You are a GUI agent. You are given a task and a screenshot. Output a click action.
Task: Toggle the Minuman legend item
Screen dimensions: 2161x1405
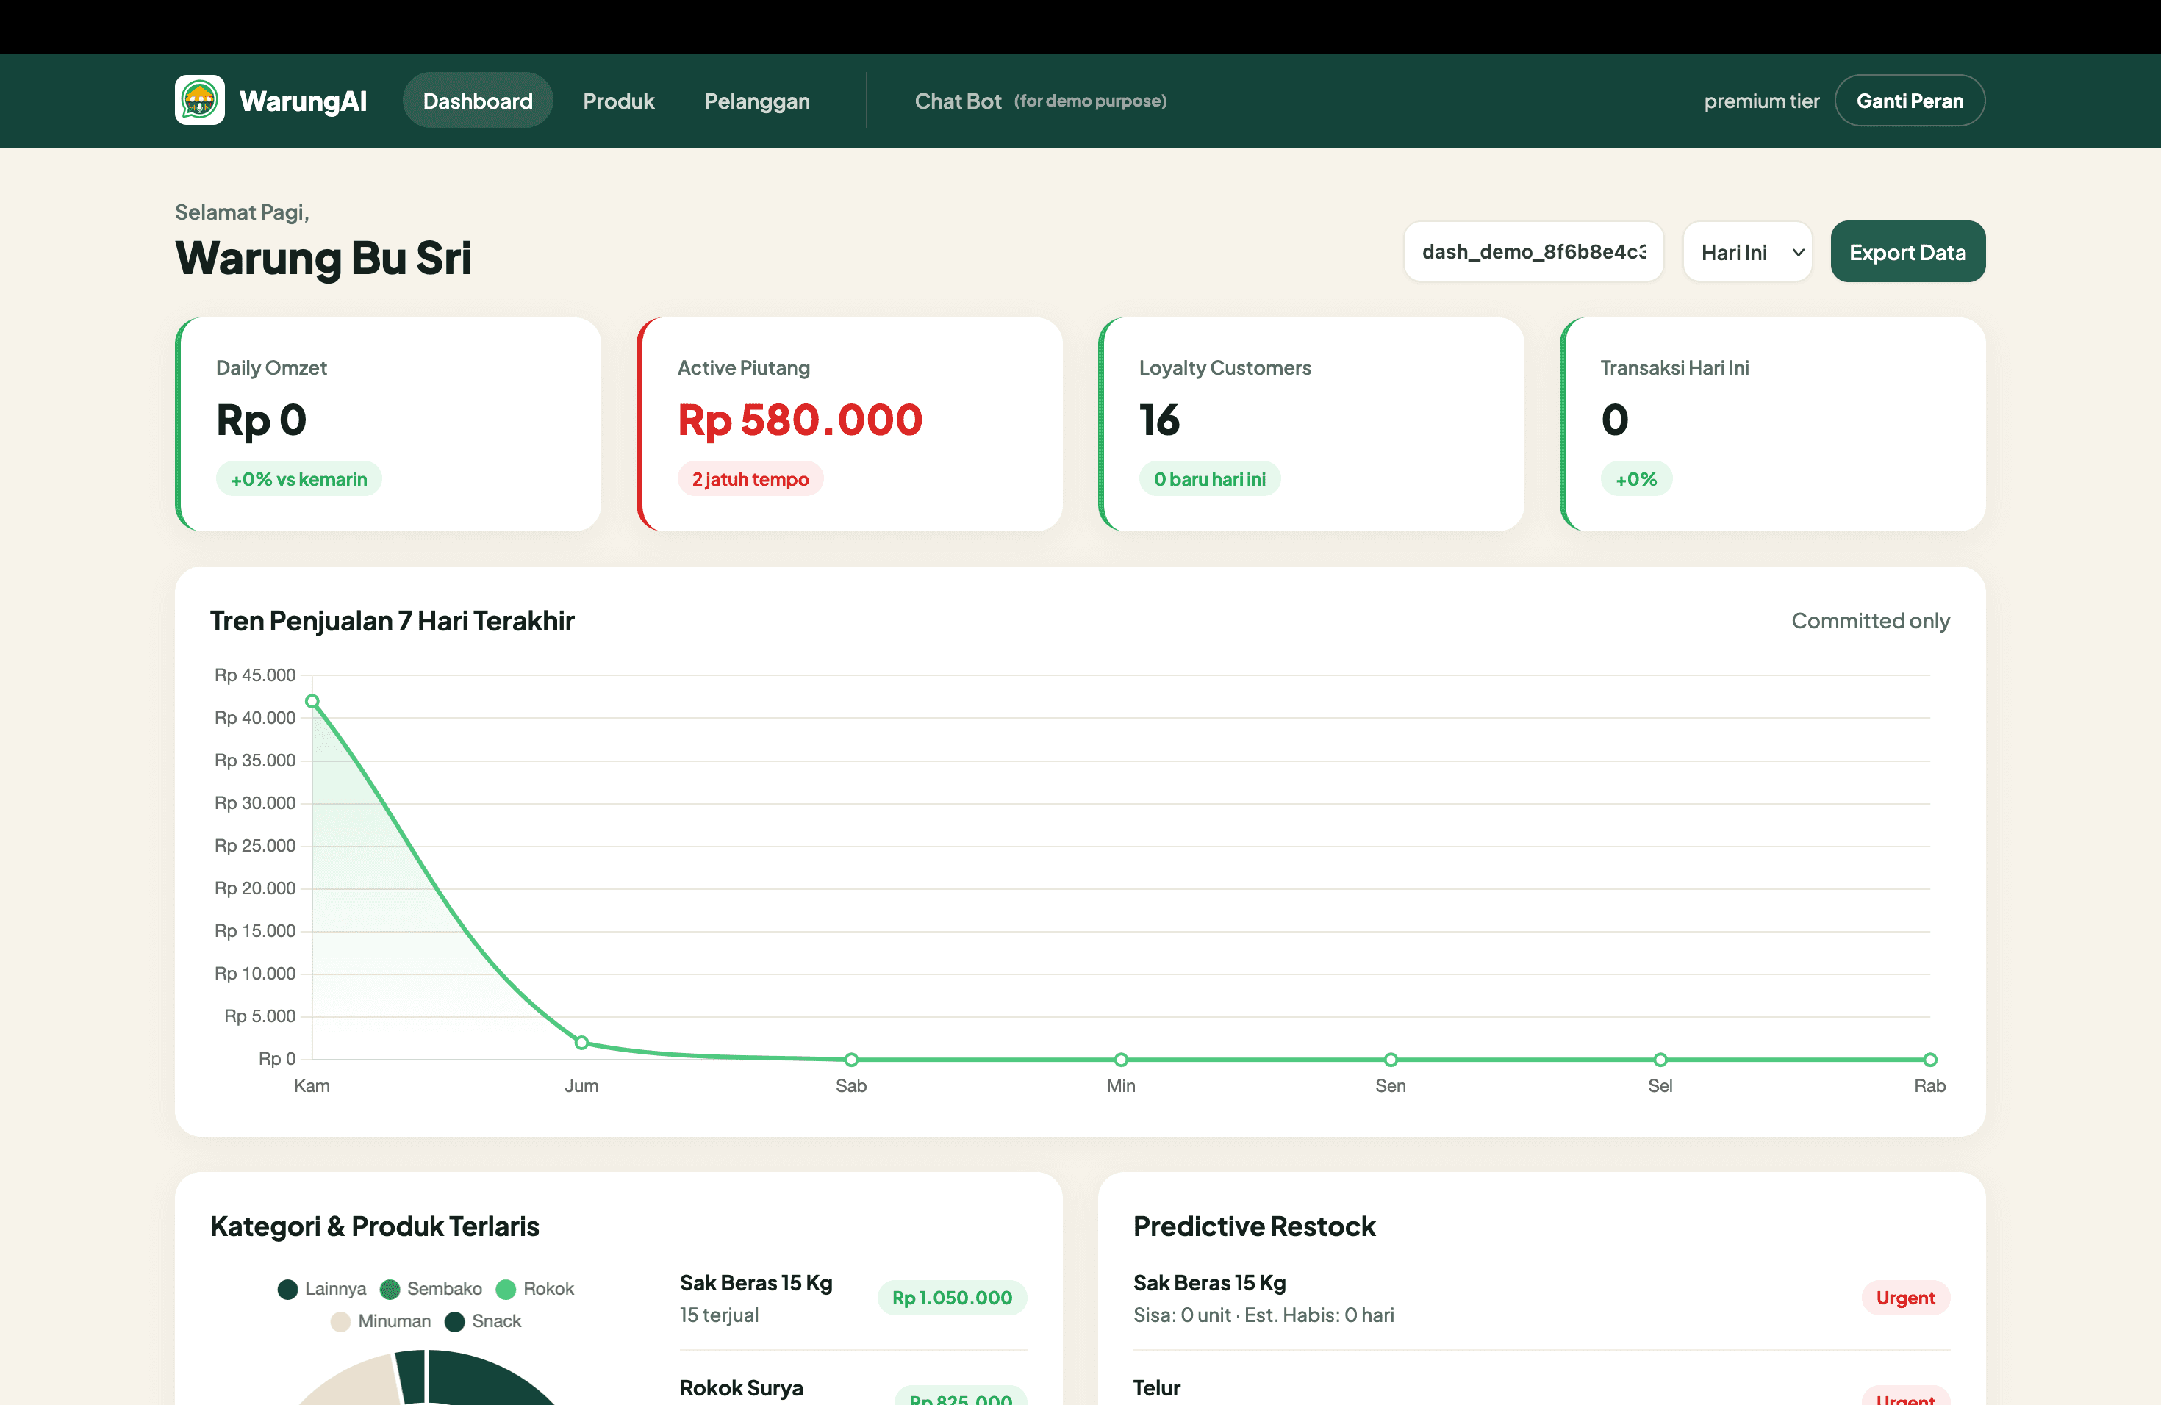(381, 1321)
